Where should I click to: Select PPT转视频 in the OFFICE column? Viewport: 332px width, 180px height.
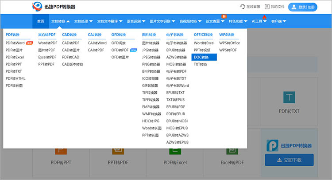(x=202, y=50)
